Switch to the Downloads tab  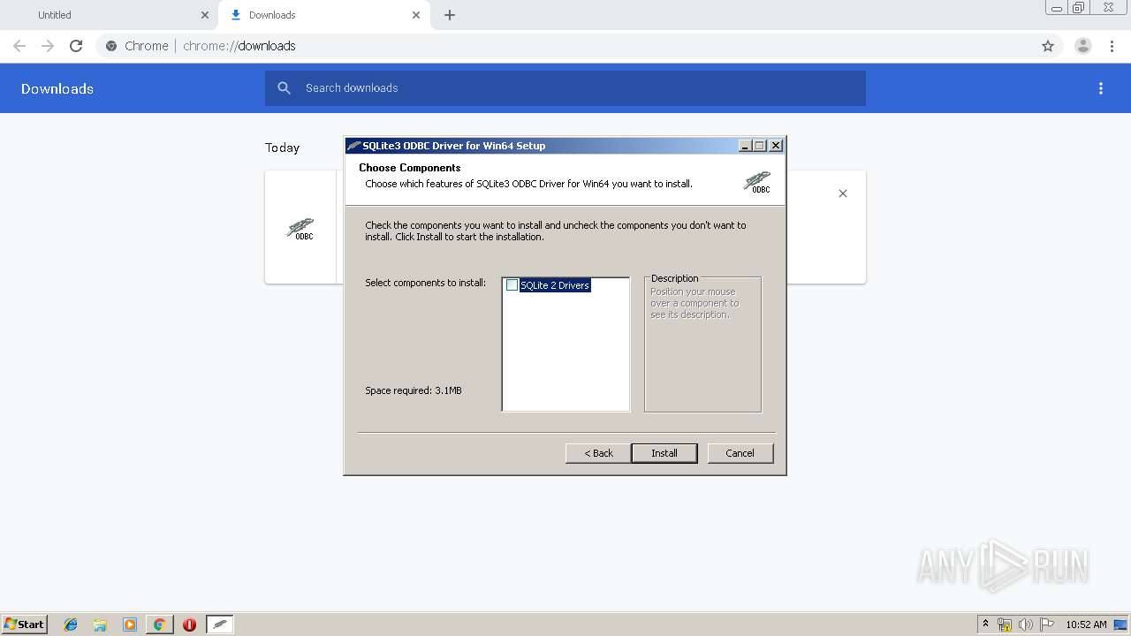pos(323,15)
